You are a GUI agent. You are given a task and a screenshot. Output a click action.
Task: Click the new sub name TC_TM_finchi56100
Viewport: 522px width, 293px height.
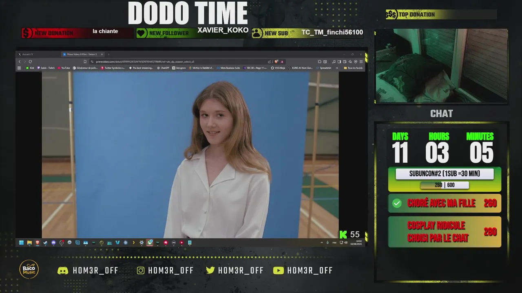click(332, 32)
